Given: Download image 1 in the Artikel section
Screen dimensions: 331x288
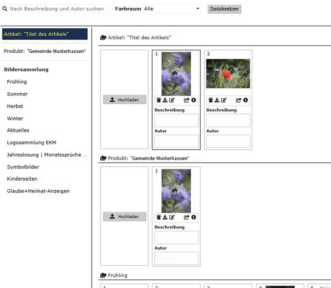Looking at the screenshot, I should [x=165, y=100].
